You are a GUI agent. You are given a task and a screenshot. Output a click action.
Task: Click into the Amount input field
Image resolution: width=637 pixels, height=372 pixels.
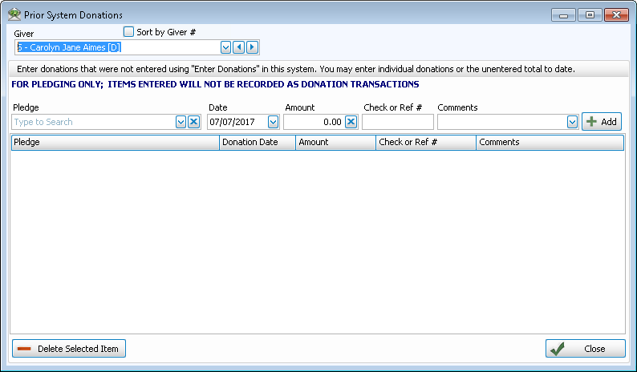(x=313, y=122)
